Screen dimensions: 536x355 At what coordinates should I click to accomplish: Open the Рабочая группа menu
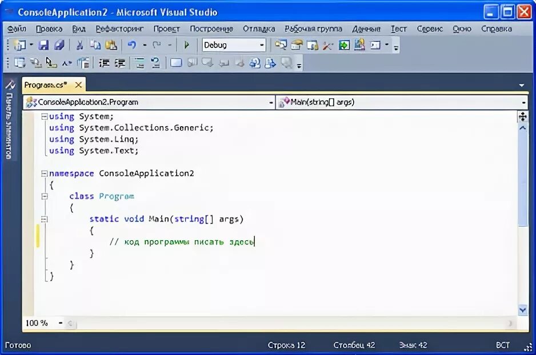click(314, 29)
